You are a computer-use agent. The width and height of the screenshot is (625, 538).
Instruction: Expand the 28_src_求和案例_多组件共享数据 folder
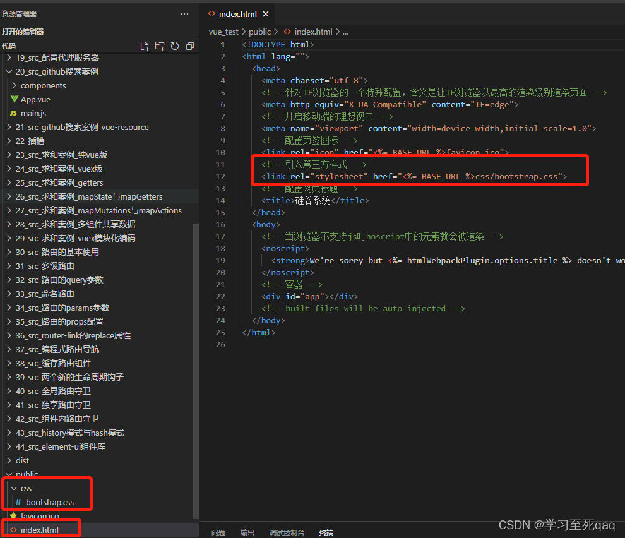point(75,224)
